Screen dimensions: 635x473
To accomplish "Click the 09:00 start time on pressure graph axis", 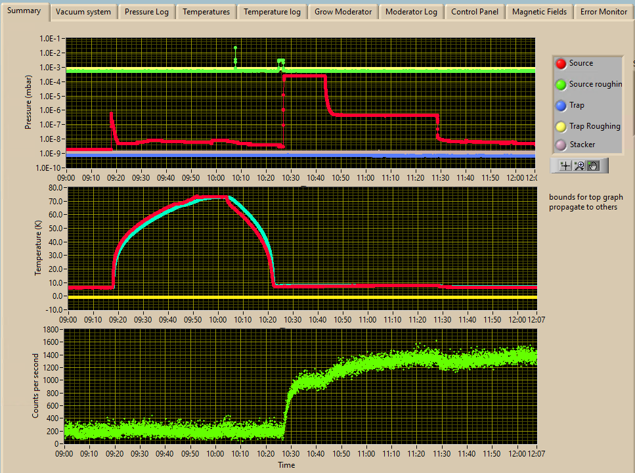I will coord(66,177).
